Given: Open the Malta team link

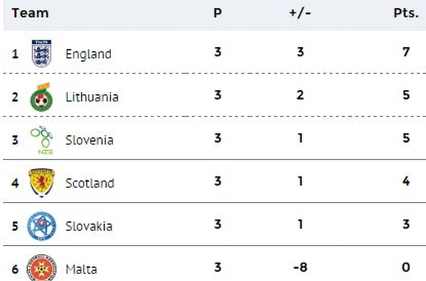Looking at the screenshot, I should [x=81, y=269].
